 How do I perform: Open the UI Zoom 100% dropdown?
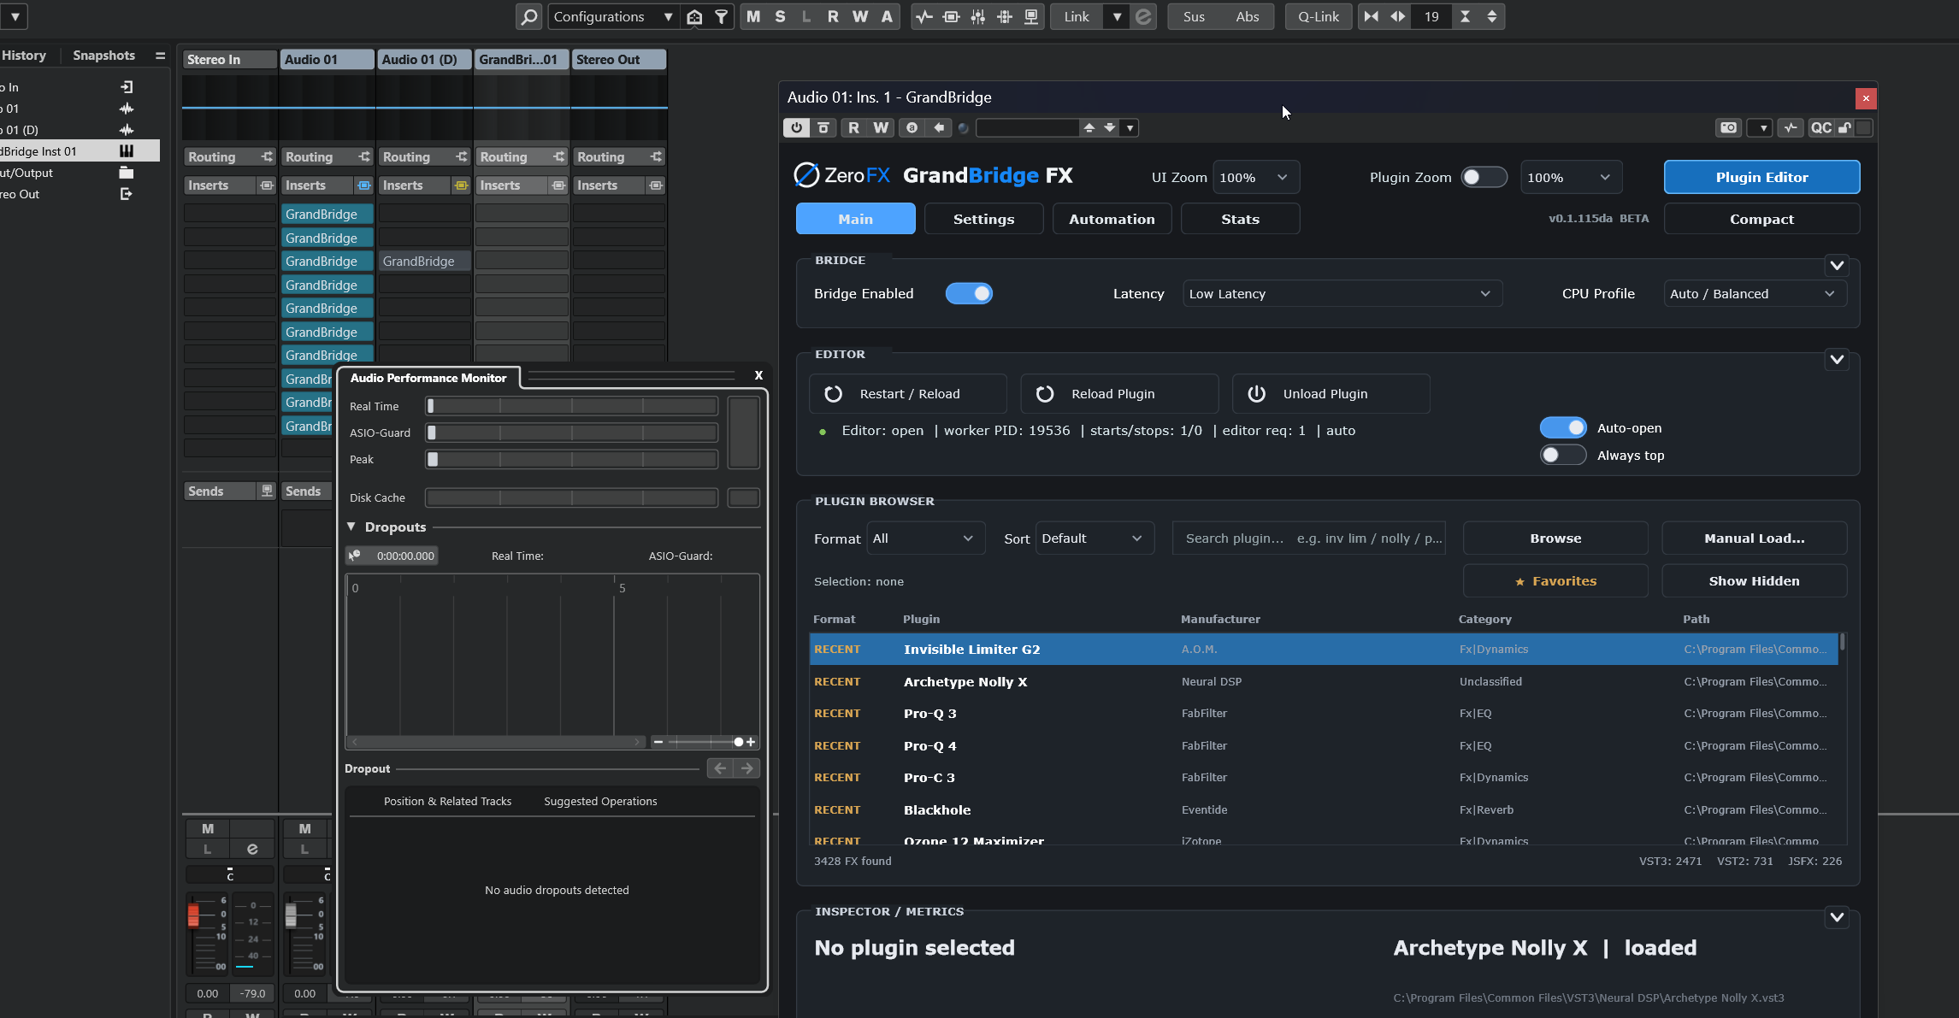coord(1254,177)
